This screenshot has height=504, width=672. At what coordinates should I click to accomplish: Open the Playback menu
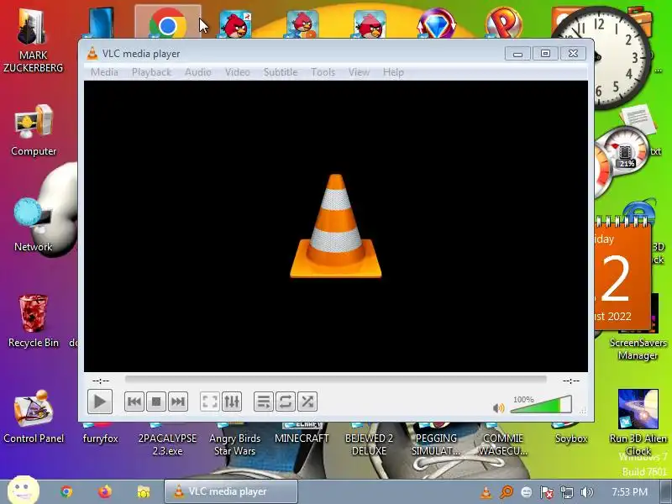click(151, 72)
